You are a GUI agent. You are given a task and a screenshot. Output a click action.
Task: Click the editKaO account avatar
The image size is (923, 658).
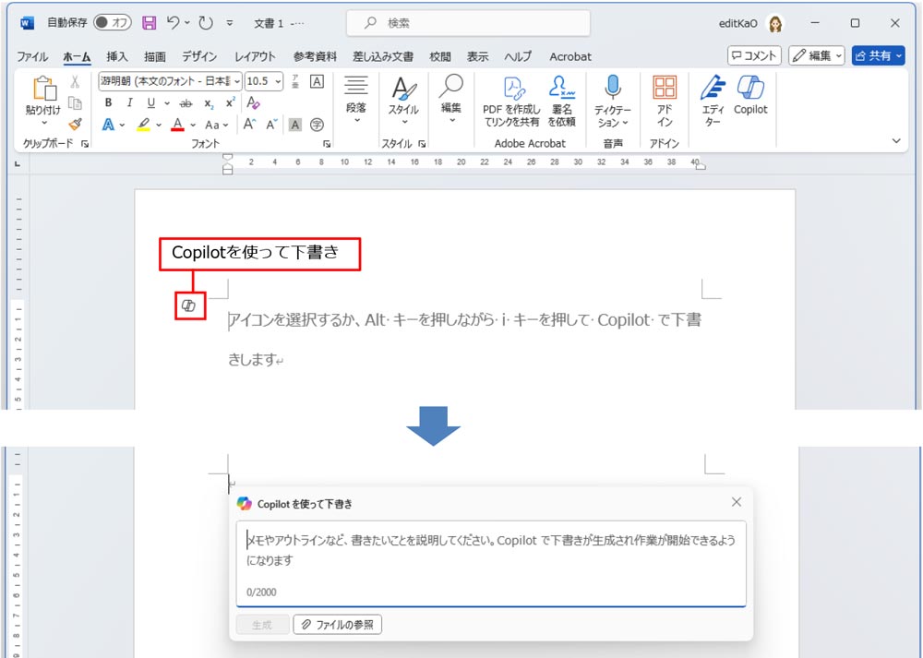pos(776,24)
